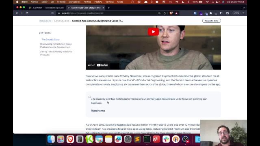Click the share icon in address bar
This screenshot has height=146, width=260.
165,13
